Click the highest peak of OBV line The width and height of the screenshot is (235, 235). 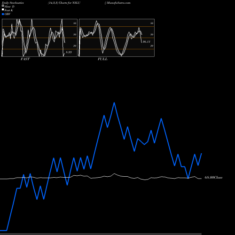(114, 103)
